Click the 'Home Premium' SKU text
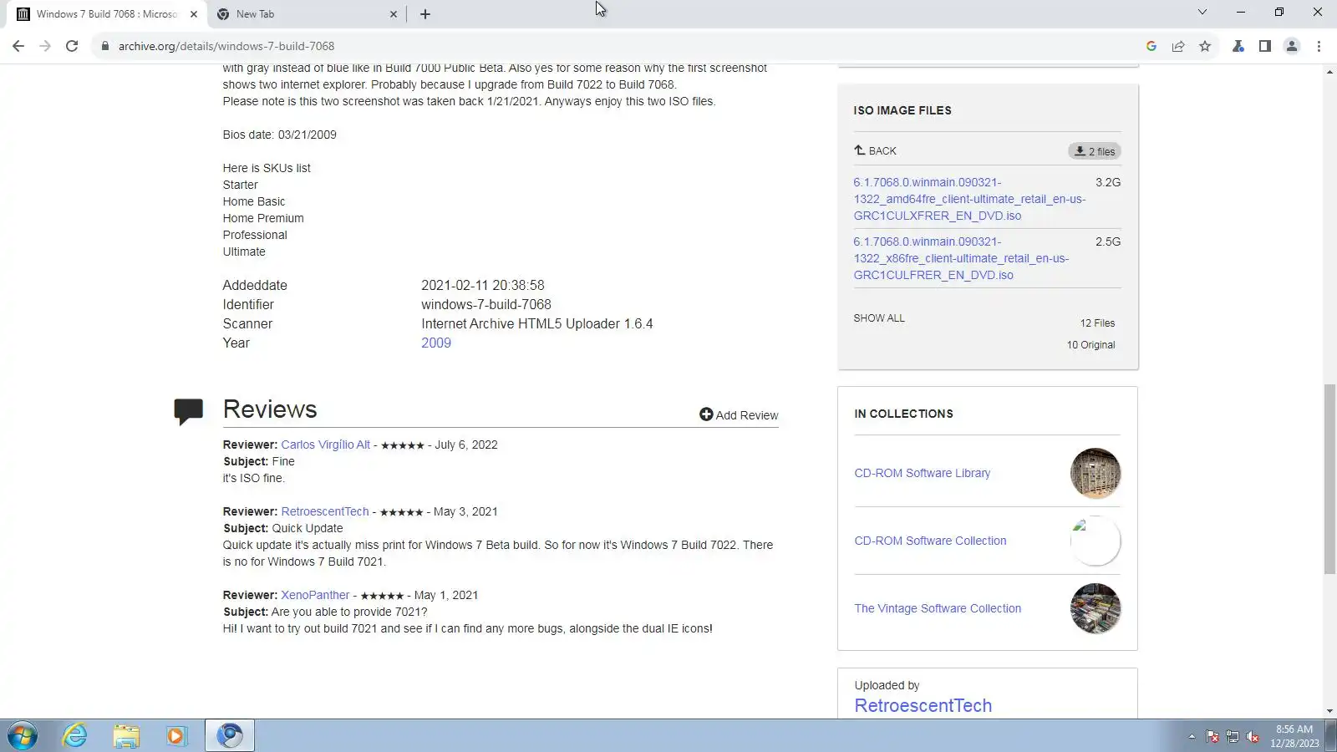The width and height of the screenshot is (1337, 752). click(x=263, y=219)
